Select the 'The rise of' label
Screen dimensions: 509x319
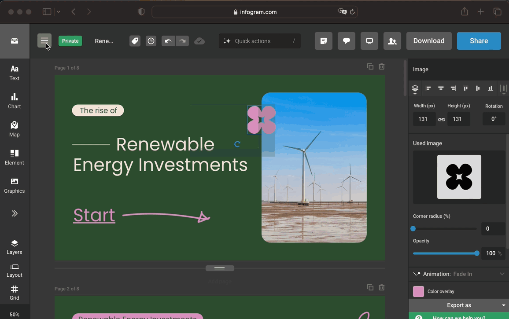[98, 110]
